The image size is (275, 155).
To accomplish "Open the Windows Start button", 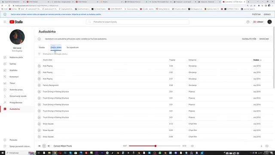I will [3, 153].
